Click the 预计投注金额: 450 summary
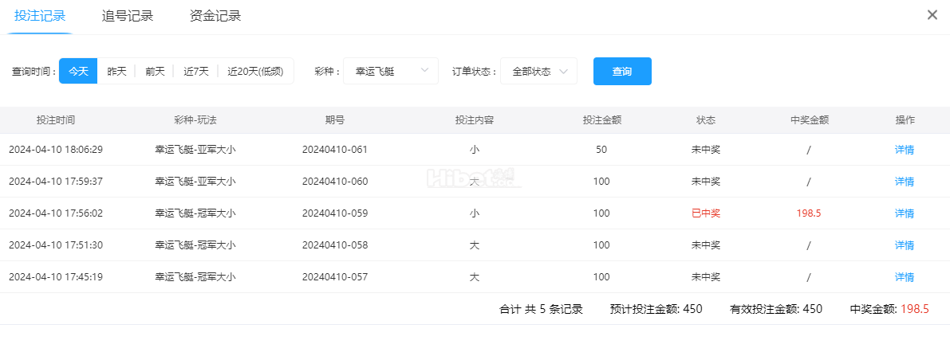This screenshot has height=356, width=950. (656, 309)
